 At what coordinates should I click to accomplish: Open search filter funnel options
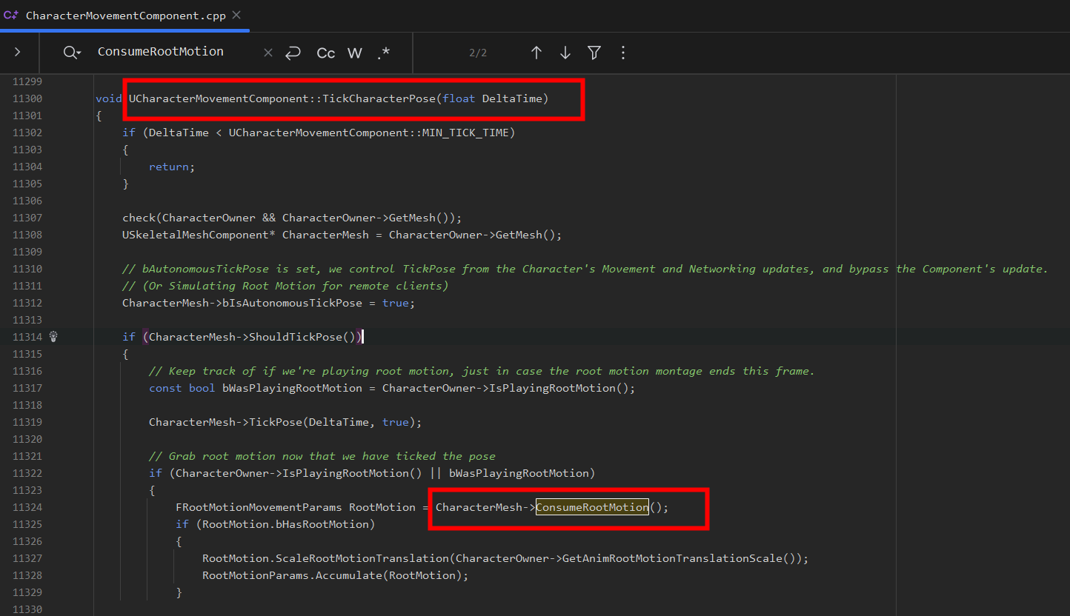(x=594, y=53)
